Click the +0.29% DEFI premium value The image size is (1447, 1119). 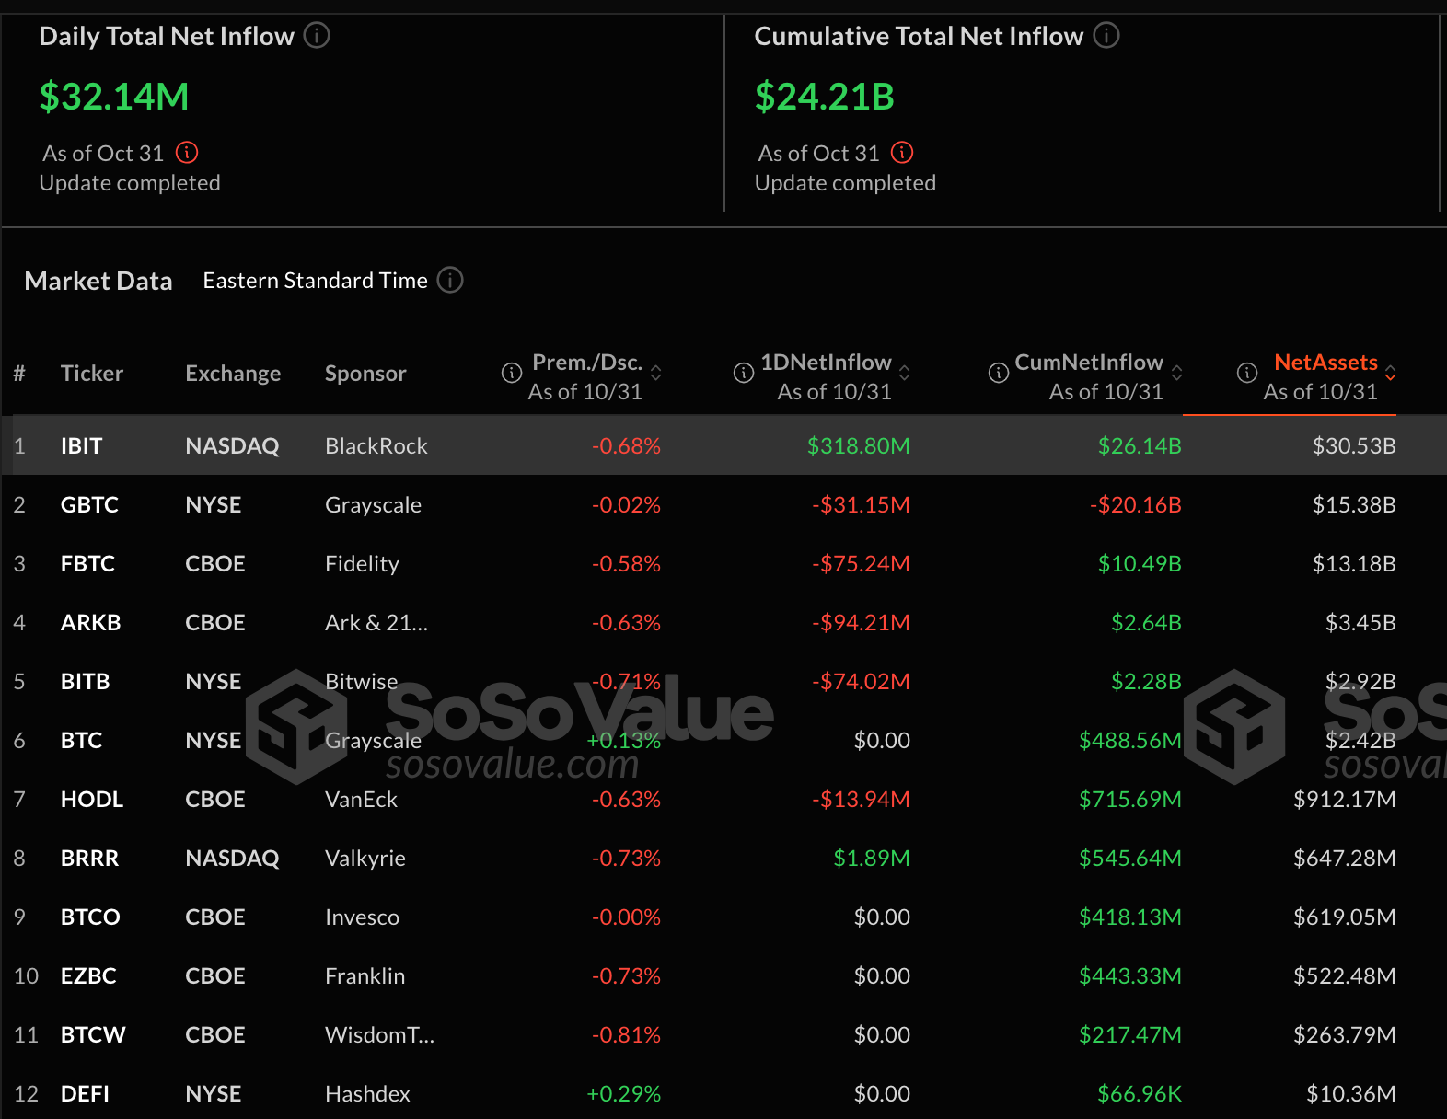pyautogui.click(x=624, y=1093)
